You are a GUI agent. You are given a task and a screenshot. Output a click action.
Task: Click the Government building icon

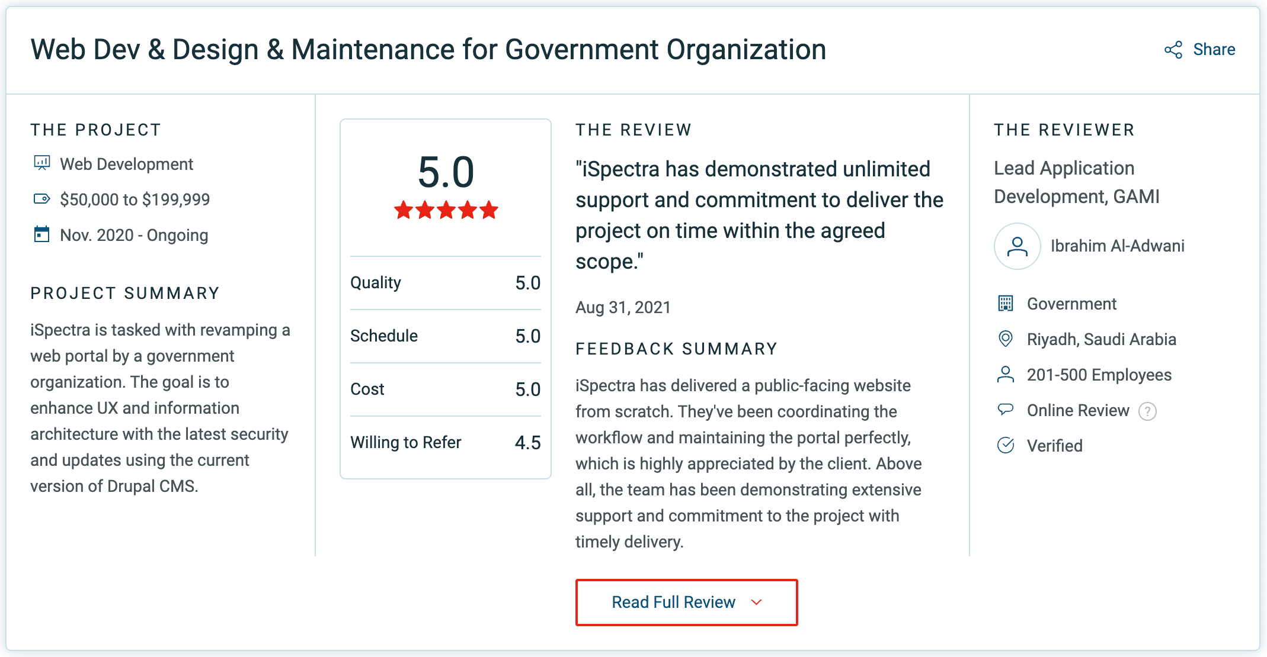(x=1006, y=304)
